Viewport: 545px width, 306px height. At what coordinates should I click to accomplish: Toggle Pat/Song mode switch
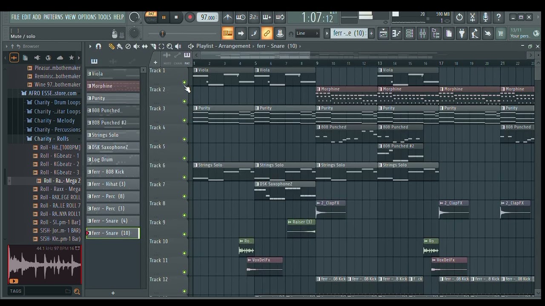pos(151,17)
